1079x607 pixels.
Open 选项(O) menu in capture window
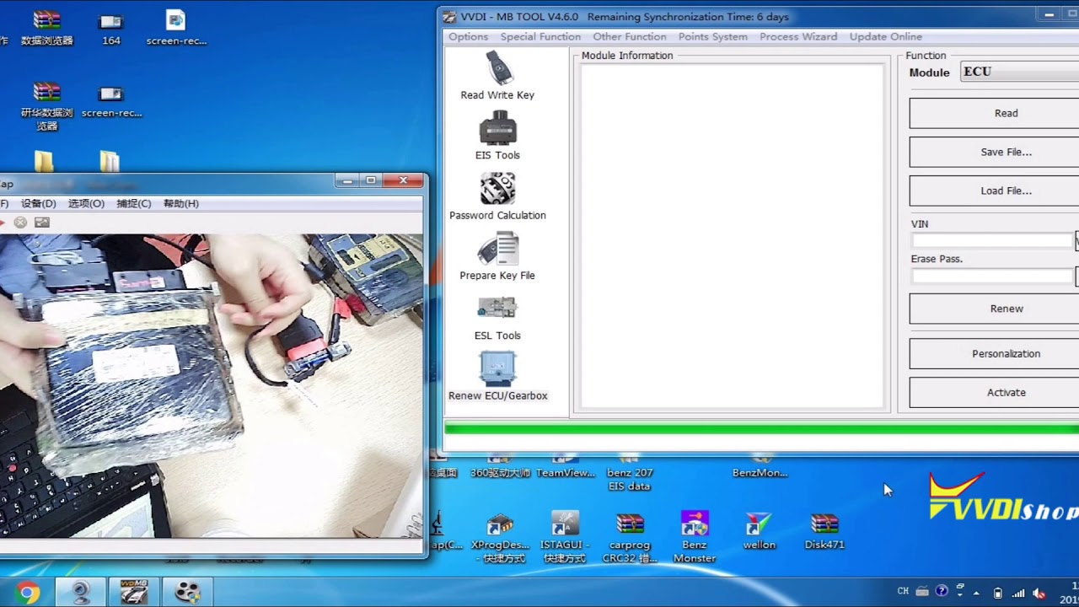(86, 203)
